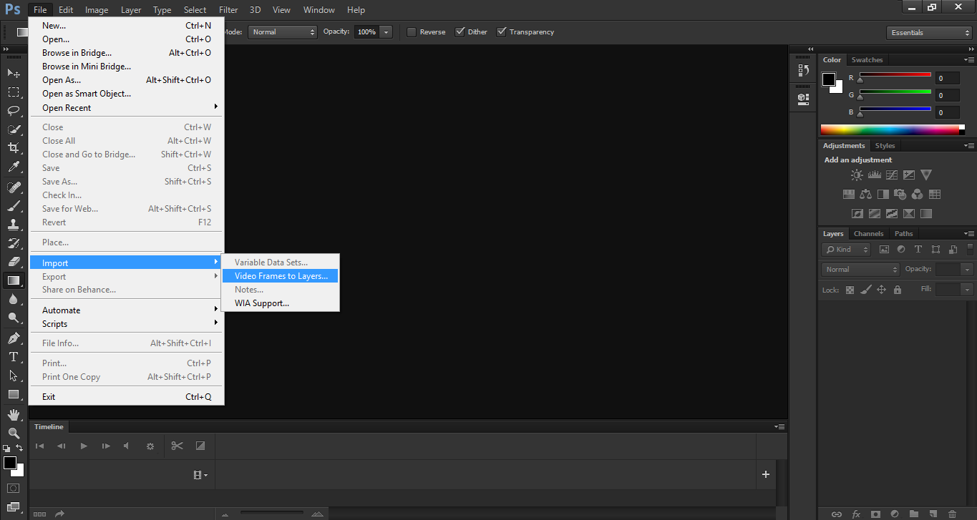The width and height of the screenshot is (977, 520).
Task: Select the Hand tool
Action: (x=14, y=414)
